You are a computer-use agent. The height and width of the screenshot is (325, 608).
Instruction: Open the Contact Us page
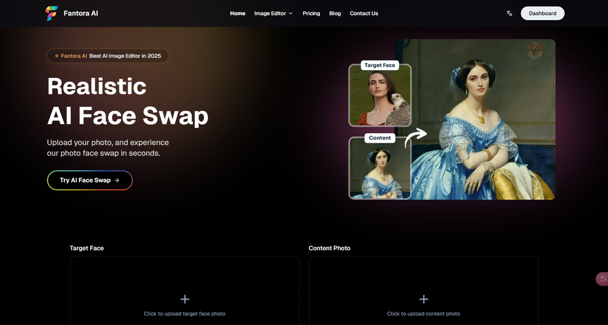point(364,14)
